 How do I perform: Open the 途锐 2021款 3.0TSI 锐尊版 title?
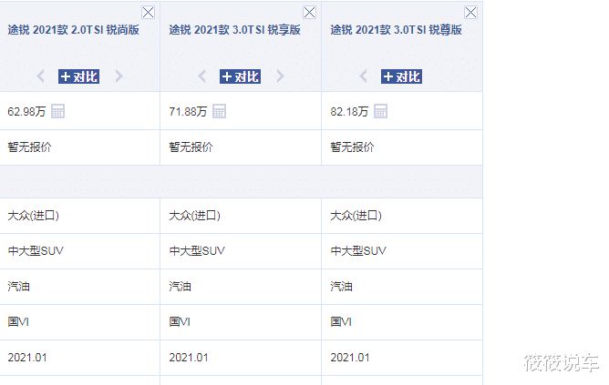point(397,30)
